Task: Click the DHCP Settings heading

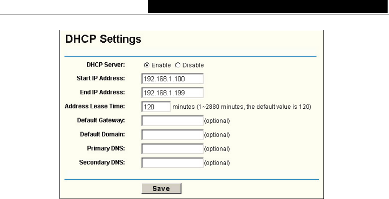Action: point(103,39)
